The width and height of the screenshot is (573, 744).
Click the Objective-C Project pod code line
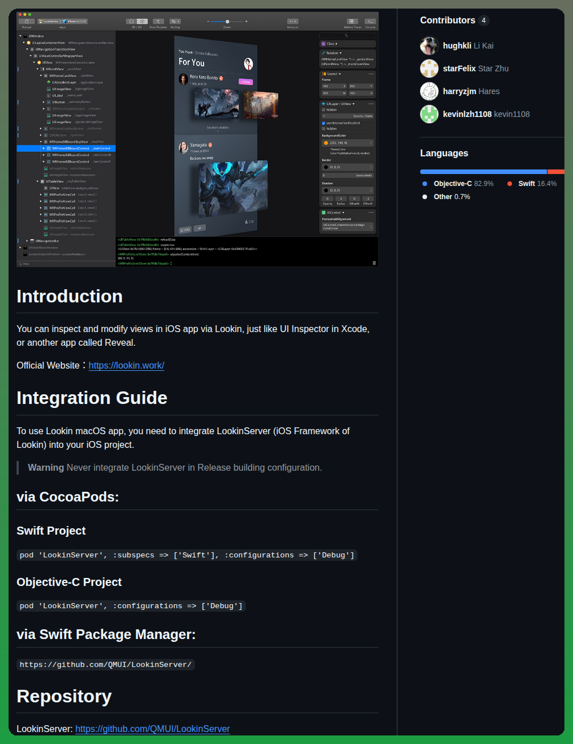click(131, 606)
